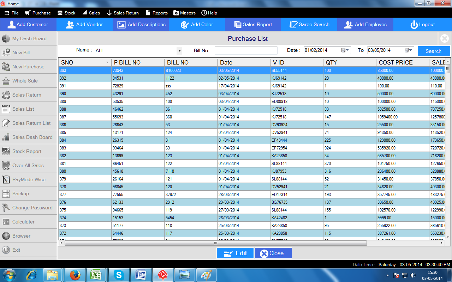Launch the Calculater tool
Viewport: 452px width, 282px height.
point(23,222)
